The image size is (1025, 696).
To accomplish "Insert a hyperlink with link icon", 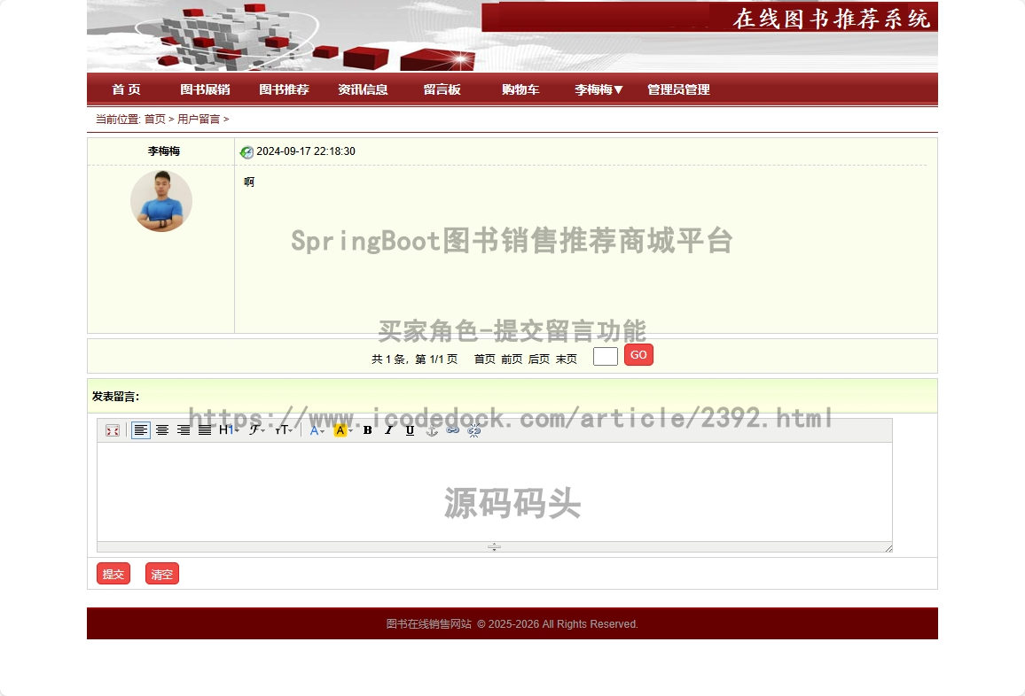I will (x=452, y=430).
